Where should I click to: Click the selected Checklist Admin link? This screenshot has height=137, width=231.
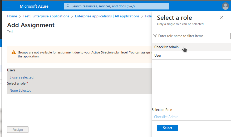point(166,117)
